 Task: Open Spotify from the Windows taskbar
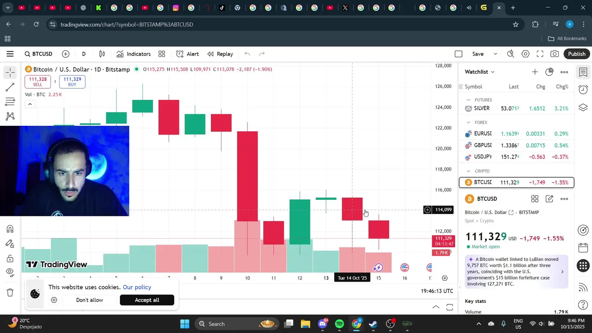(x=339, y=324)
